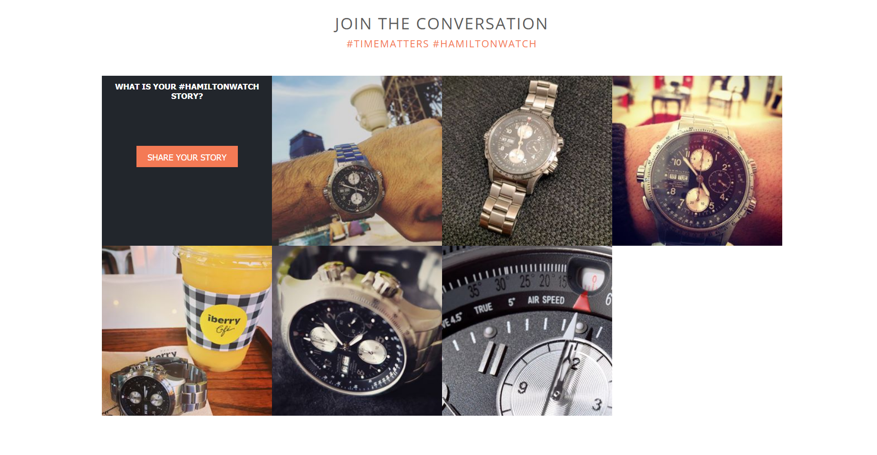The width and height of the screenshot is (877, 455).
Task: View the red-toned wrist shot with chronograph watch
Action: pyautogui.click(x=697, y=161)
